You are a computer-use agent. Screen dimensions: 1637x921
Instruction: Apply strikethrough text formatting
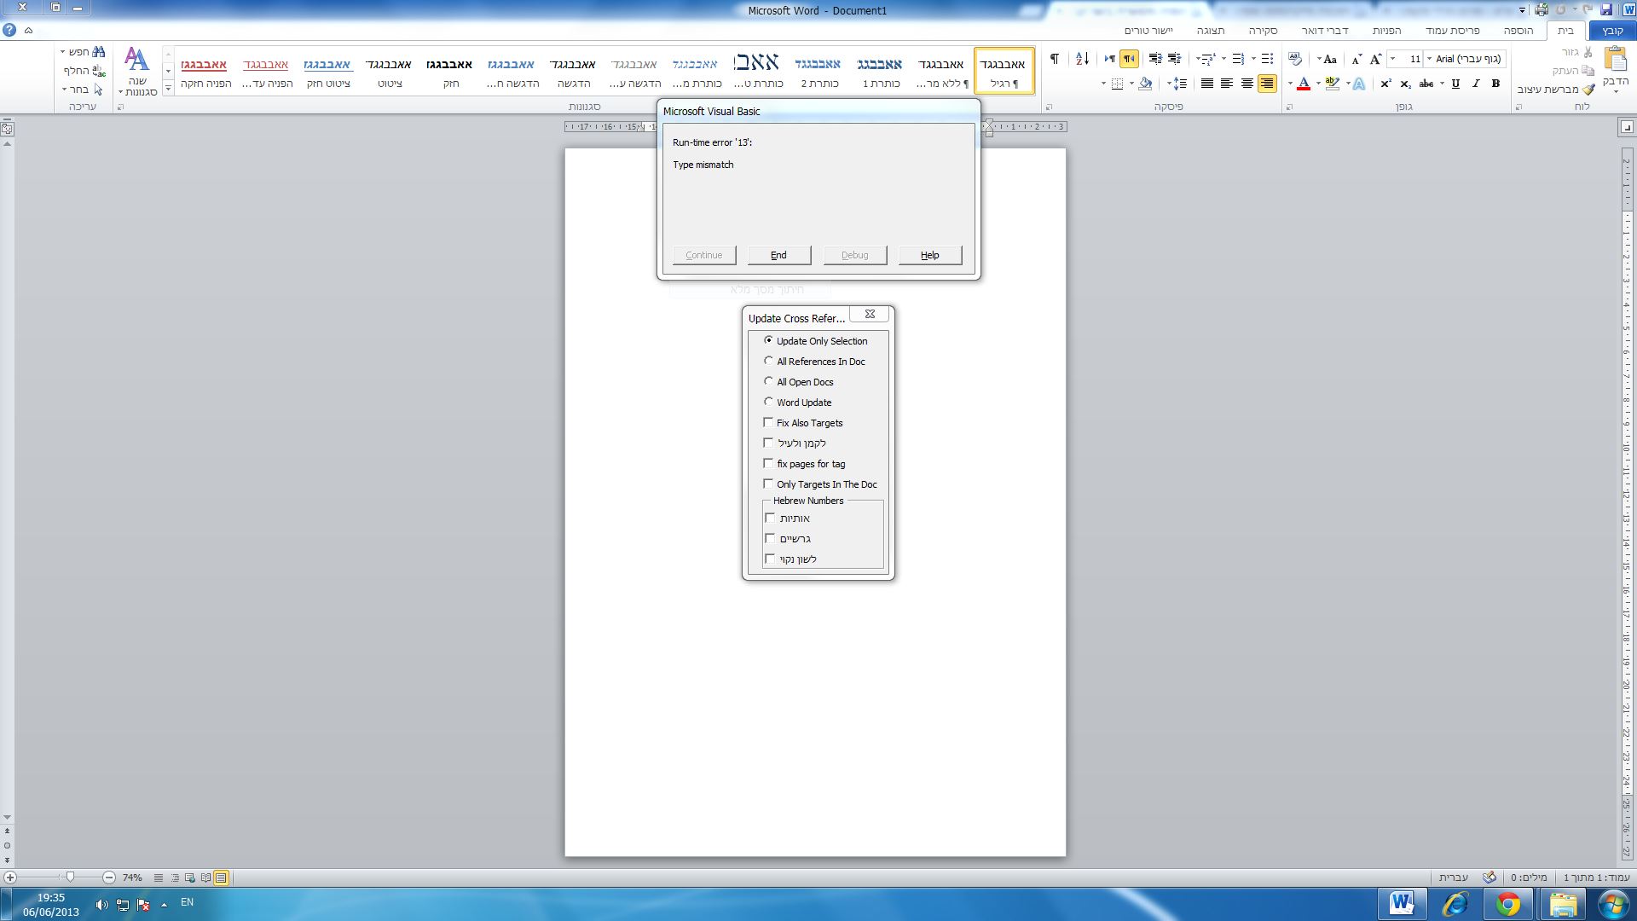[x=1426, y=84]
